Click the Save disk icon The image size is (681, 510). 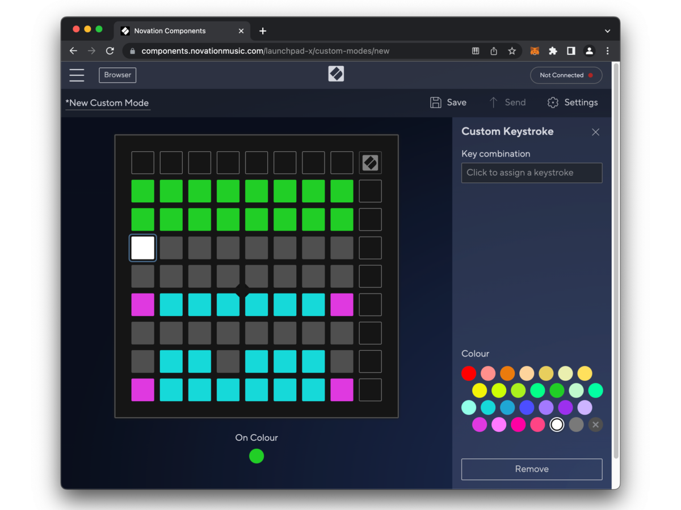(x=435, y=103)
